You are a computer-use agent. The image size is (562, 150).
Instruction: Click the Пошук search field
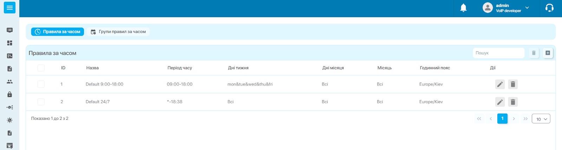click(x=498, y=53)
